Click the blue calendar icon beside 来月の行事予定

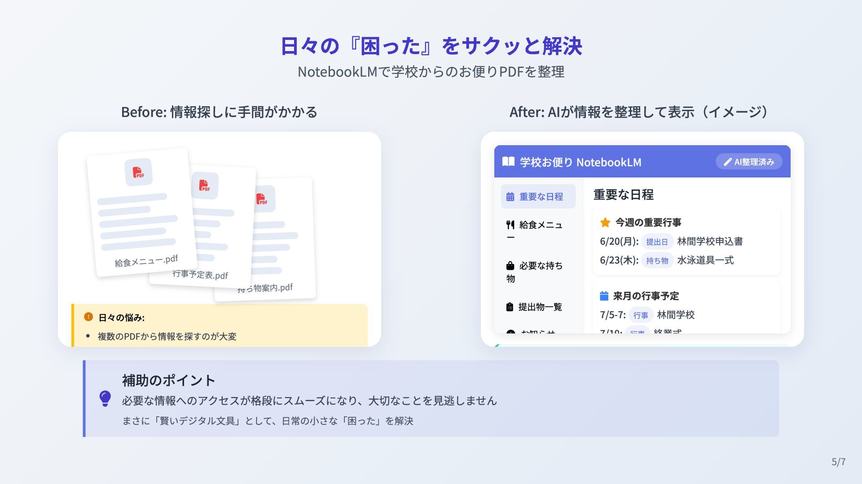(604, 296)
